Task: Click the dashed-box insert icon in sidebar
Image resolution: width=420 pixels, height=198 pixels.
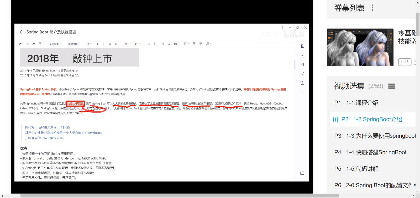Action: click(302, 55)
